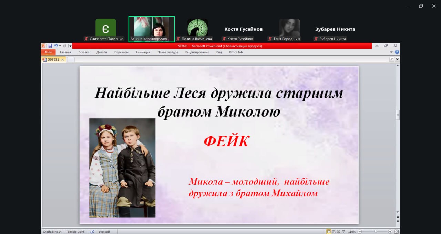Adjust the zoom slider handle
441x234 pixels.
375,231
